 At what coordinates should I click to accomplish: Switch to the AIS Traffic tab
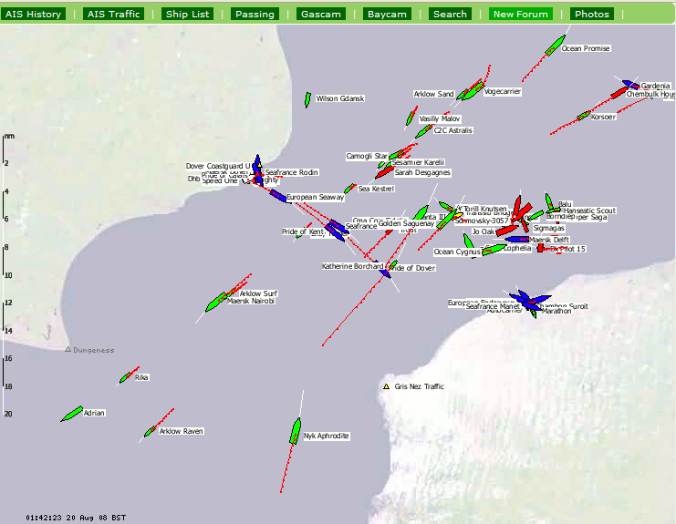(x=112, y=15)
